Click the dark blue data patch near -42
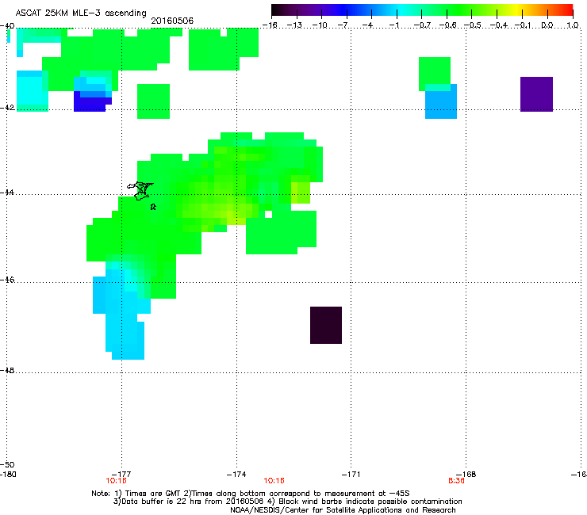Image resolution: width=587 pixels, height=515 pixels. tap(92, 103)
